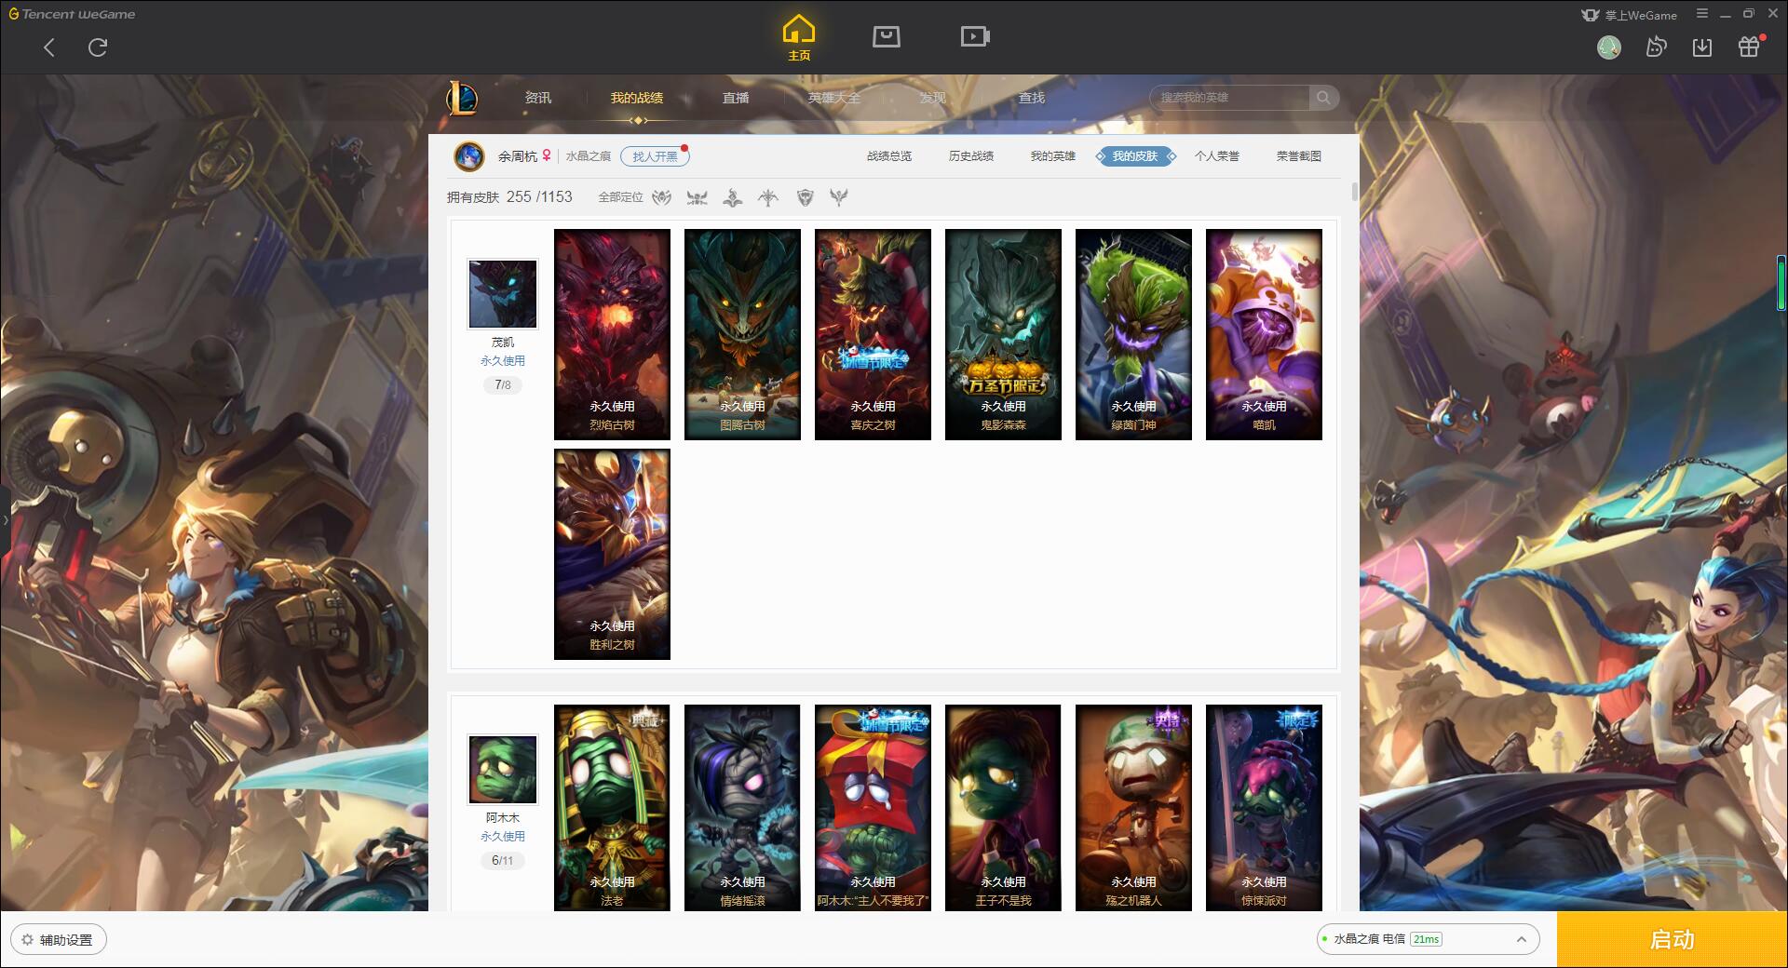Click the 搜索我的英雄 search field

[x=1229, y=98]
